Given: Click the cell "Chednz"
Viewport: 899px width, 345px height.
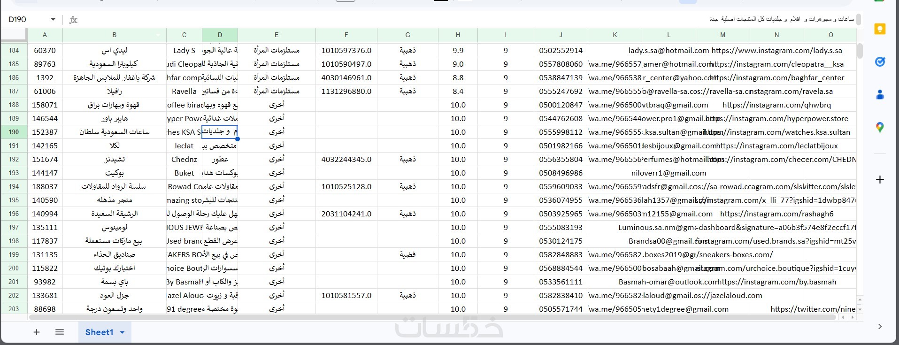Looking at the screenshot, I should (184, 159).
